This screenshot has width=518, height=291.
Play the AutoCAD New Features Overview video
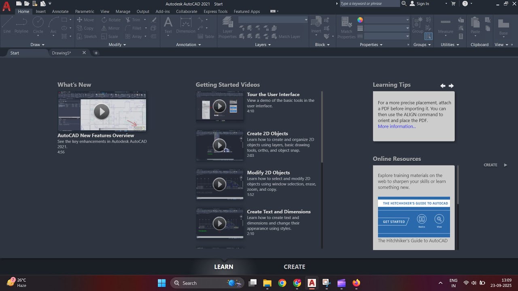coord(102,112)
